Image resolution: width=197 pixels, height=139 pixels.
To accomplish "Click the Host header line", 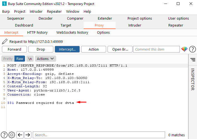I will 31,70.
